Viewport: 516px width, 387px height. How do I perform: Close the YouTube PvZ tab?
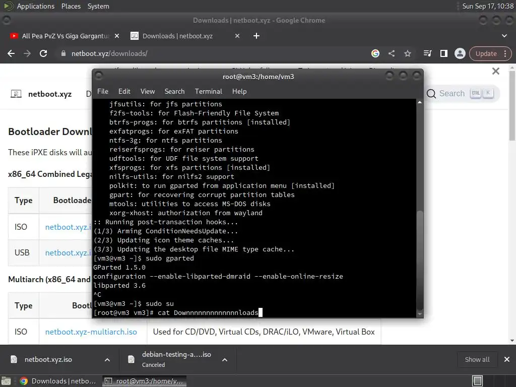tap(117, 36)
